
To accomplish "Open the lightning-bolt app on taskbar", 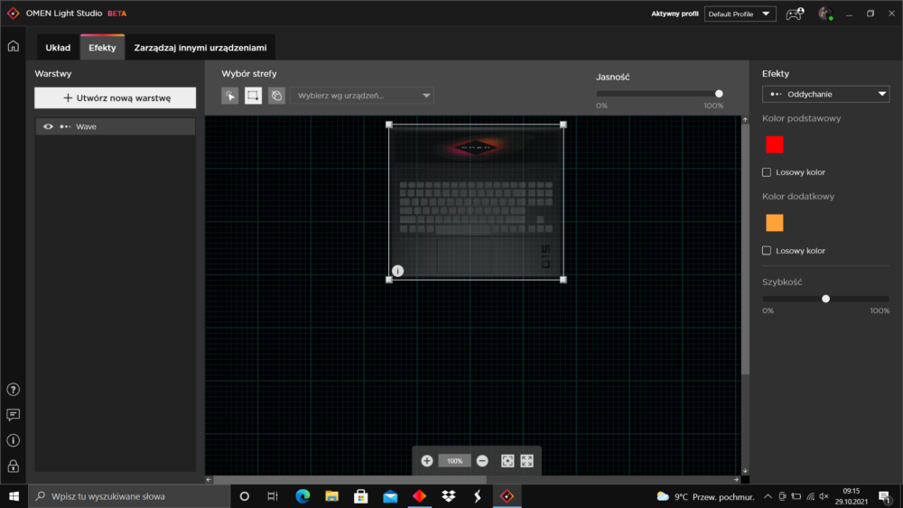I will (478, 496).
